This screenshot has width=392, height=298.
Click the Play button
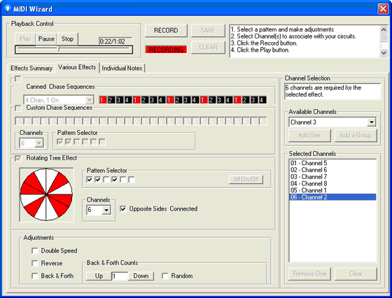[x=25, y=39]
